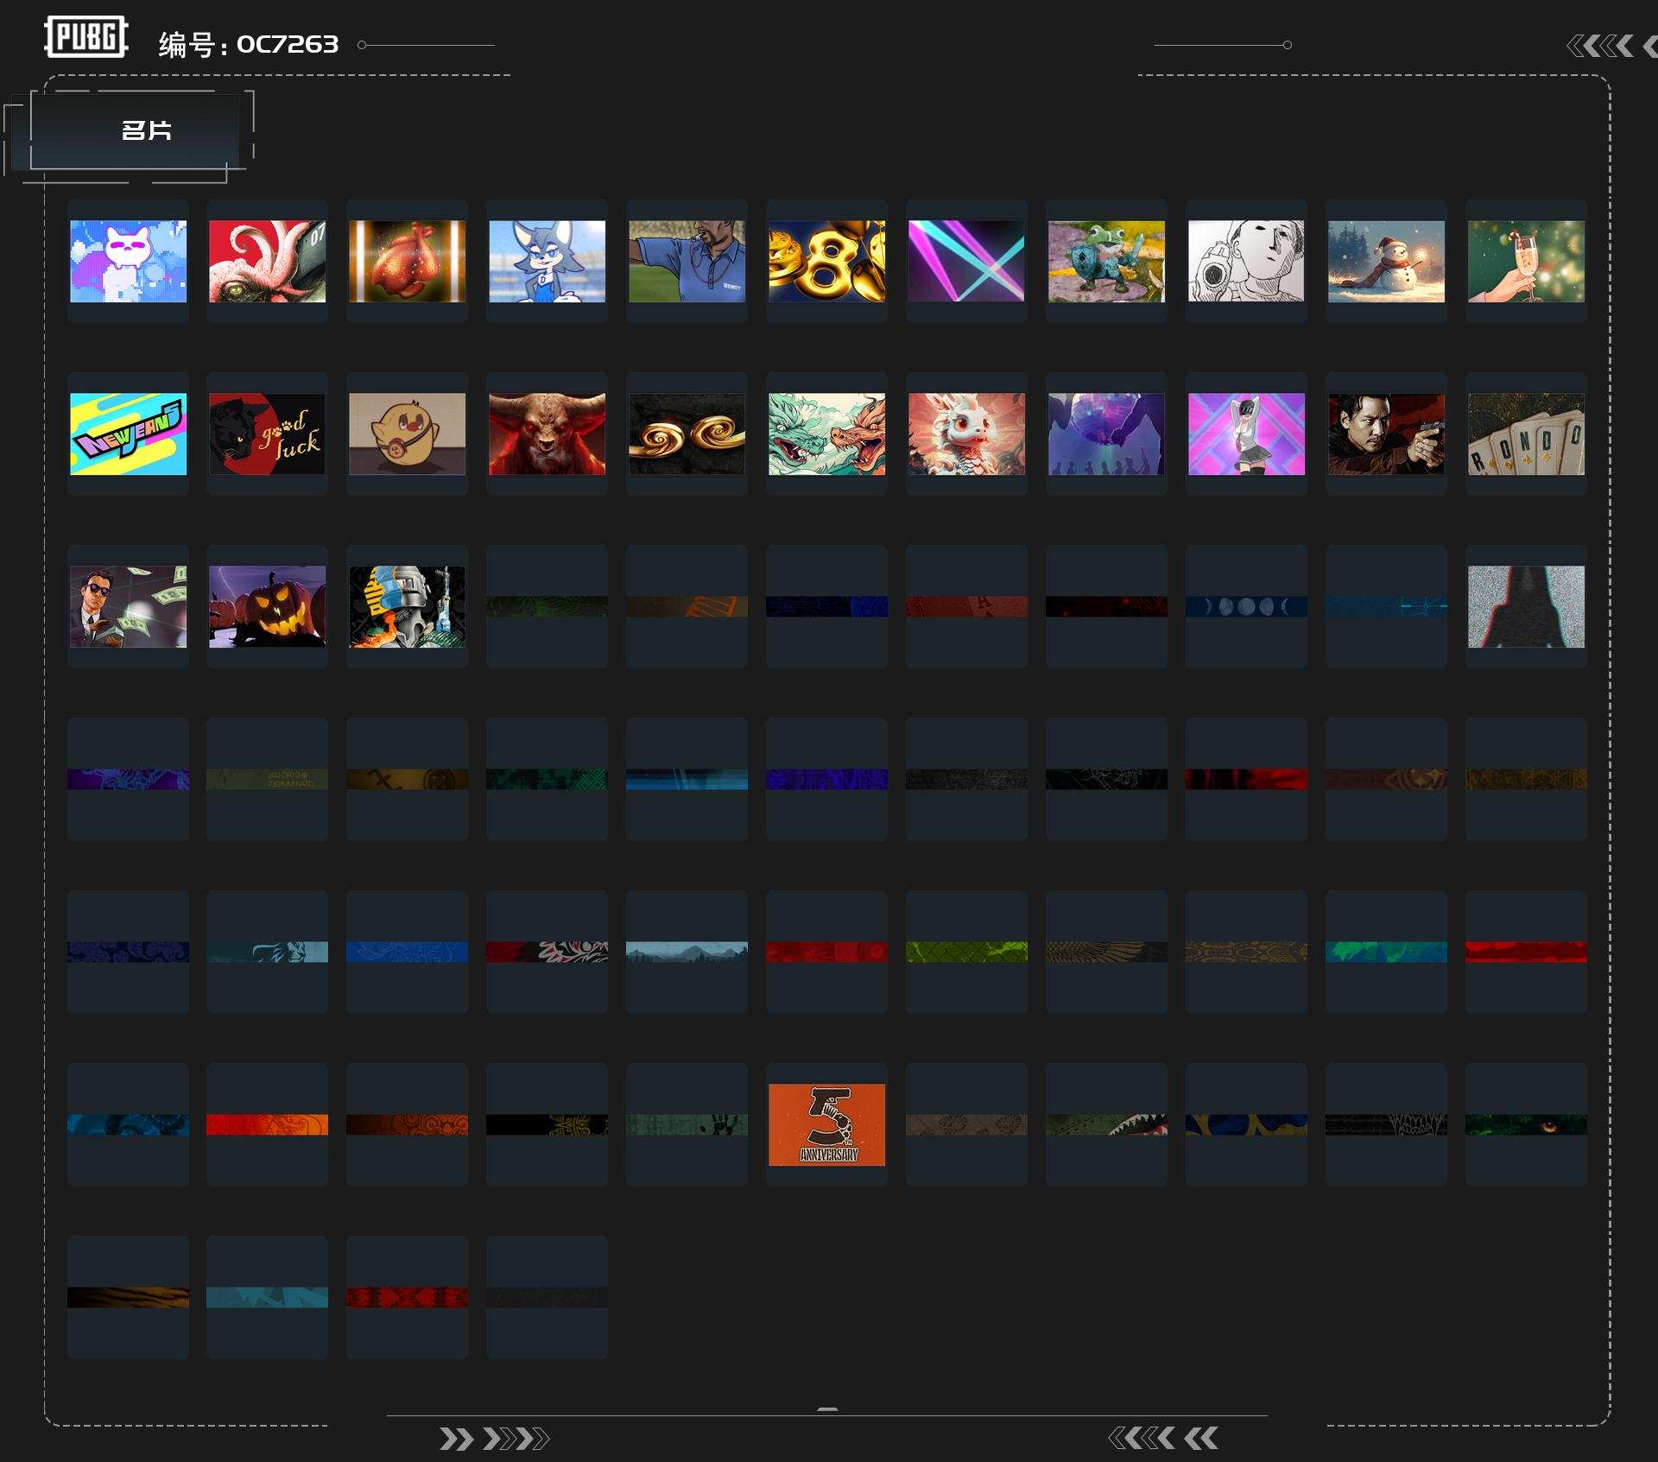Image resolution: width=1658 pixels, height=1462 pixels.
Task: Select the pixel cat nameplate
Action: pos(128,261)
